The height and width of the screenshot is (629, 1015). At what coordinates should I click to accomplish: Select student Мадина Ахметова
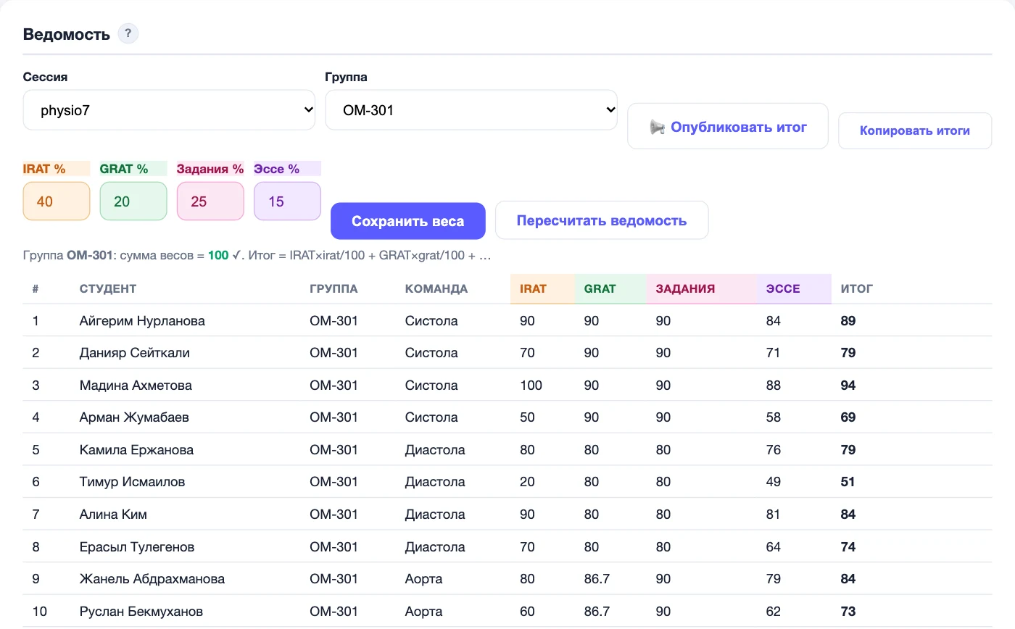point(136,386)
